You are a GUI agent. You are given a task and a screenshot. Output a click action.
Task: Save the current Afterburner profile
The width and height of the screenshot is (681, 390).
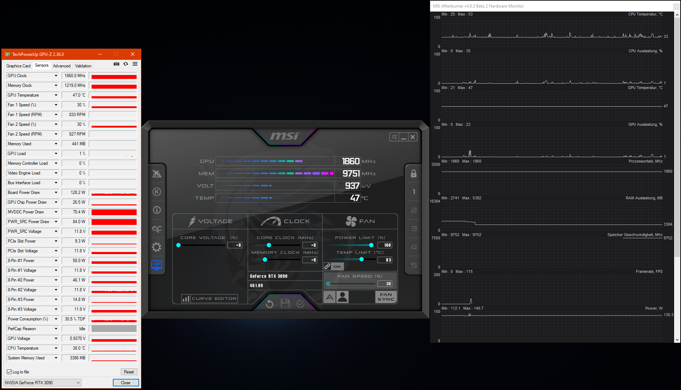tap(285, 304)
